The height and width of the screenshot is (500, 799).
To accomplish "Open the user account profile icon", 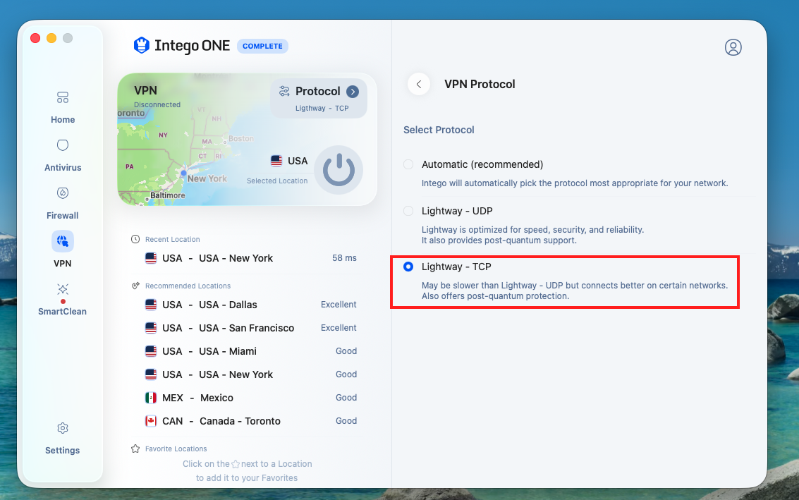I will pos(733,47).
